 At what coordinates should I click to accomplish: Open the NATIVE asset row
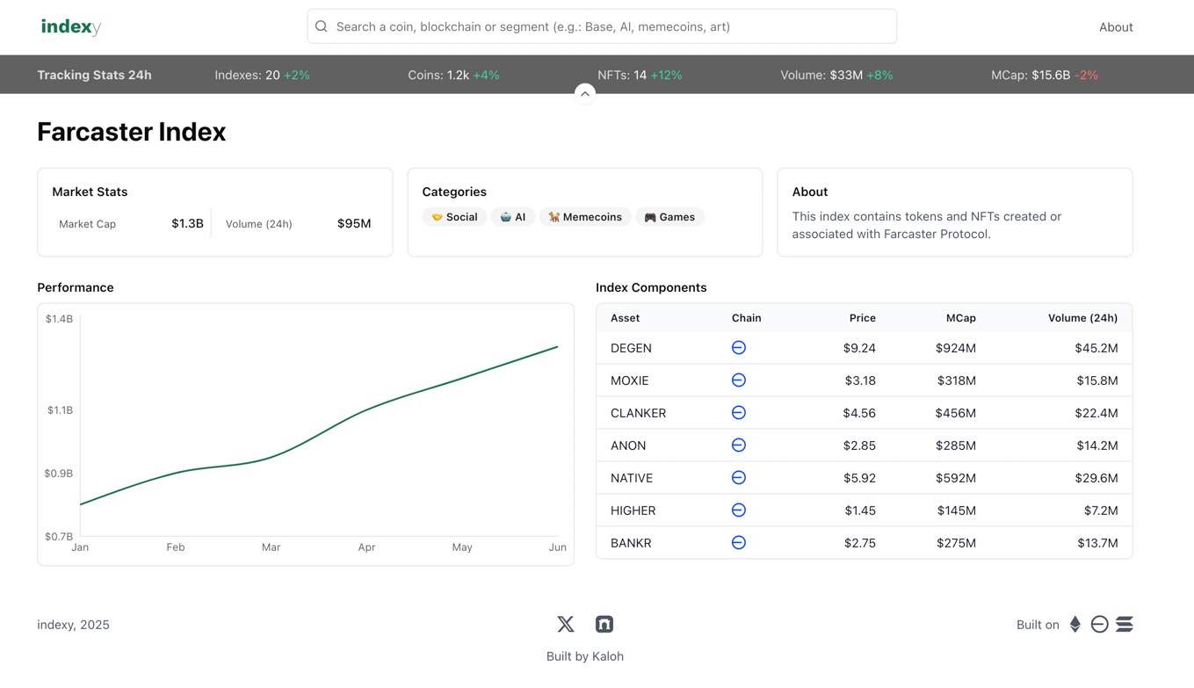pyautogui.click(x=865, y=478)
